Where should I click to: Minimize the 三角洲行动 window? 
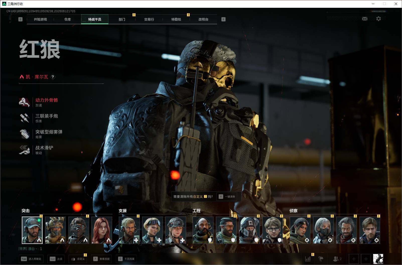373,4
